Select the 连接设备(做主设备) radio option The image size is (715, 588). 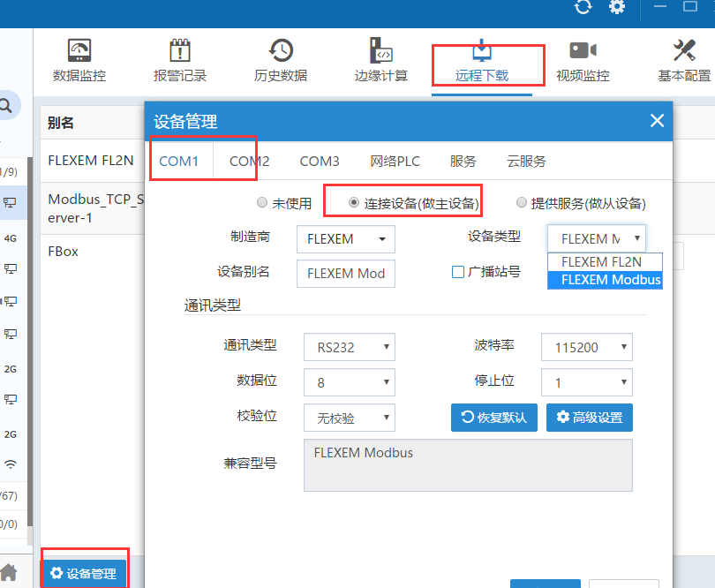click(x=353, y=202)
